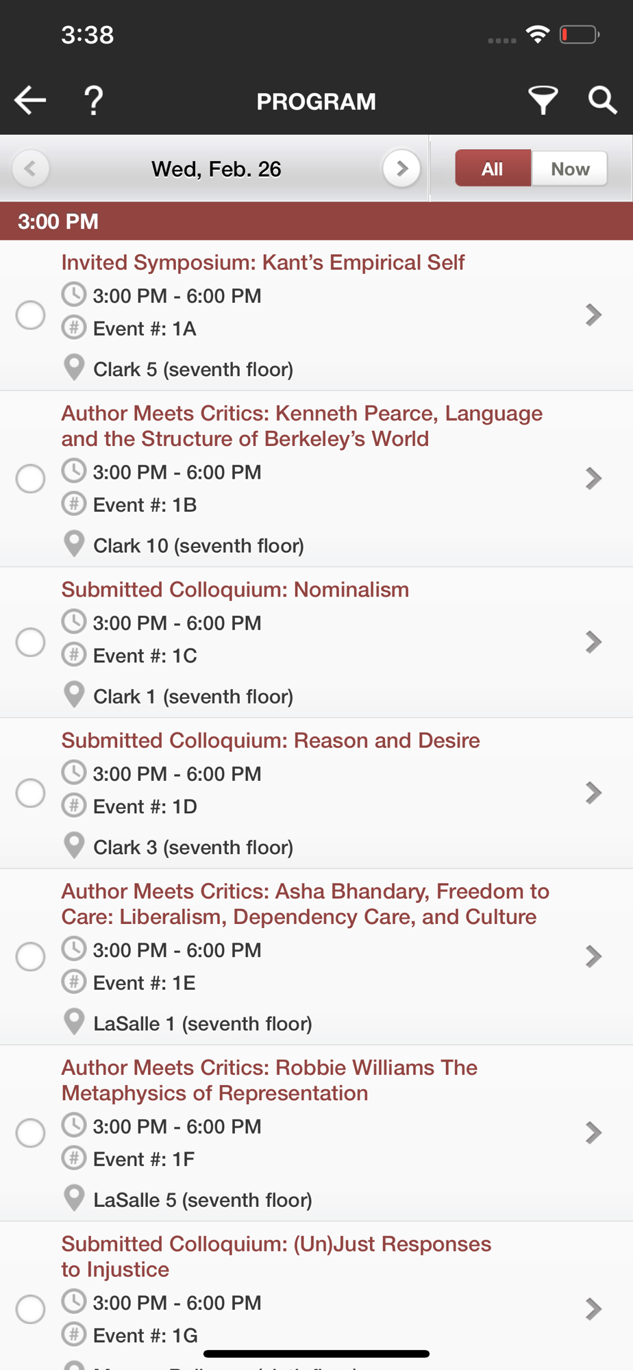The image size is (633, 1370).
Task: Go to next day arrow
Action: (x=401, y=169)
